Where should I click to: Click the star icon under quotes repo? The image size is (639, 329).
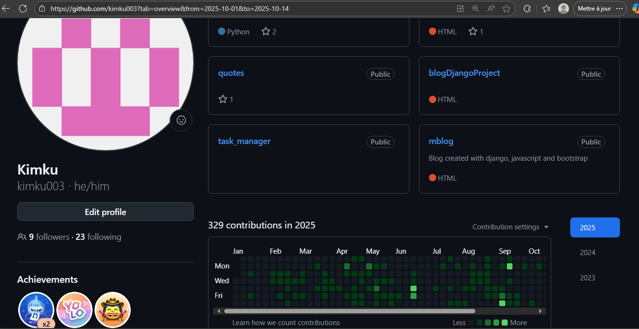(222, 99)
